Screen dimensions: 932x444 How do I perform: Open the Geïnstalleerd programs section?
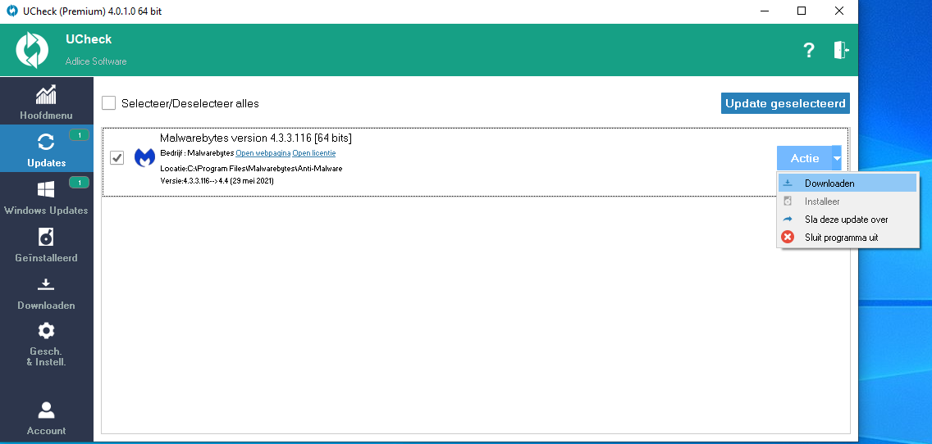pyautogui.click(x=47, y=243)
